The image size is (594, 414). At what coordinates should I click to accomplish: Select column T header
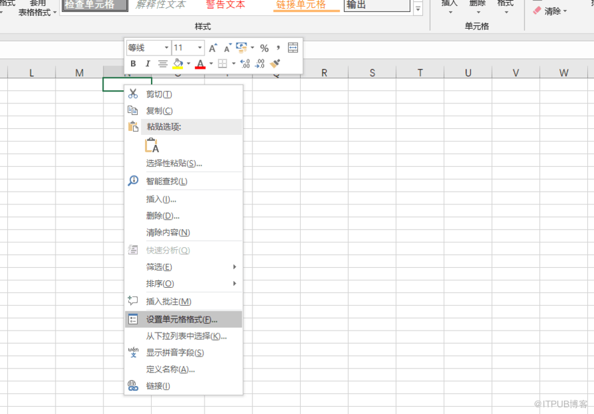tap(420, 73)
